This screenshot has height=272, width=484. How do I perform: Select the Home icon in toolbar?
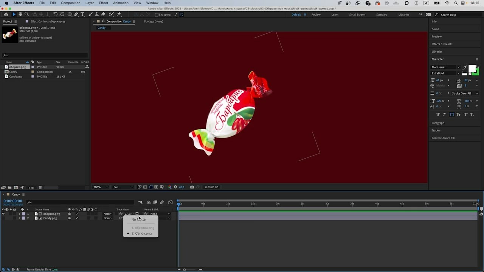click(x=6, y=14)
